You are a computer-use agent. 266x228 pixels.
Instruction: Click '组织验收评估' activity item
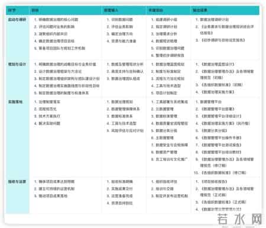click(166, 182)
